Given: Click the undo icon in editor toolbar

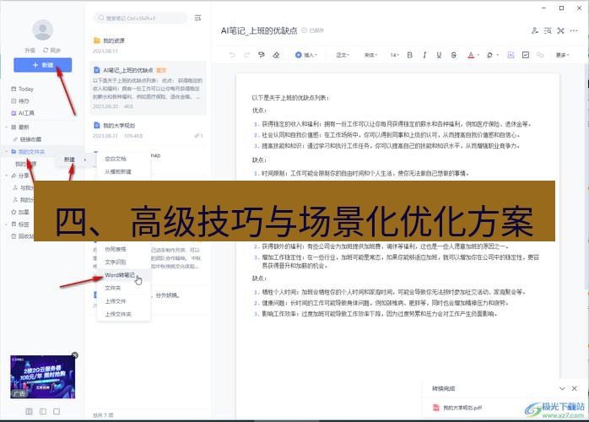Looking at the screenshot, I should pos(232,55).
